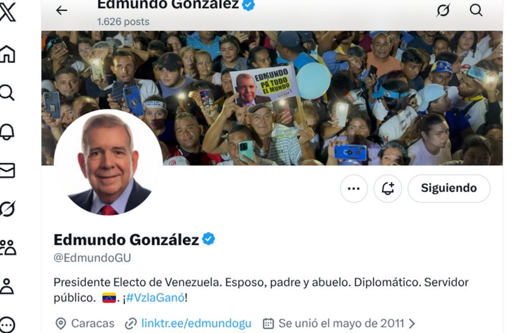Open linktr.ee/edmundogu link
This screenshot has height=333, width=514.
pos(197,323)
